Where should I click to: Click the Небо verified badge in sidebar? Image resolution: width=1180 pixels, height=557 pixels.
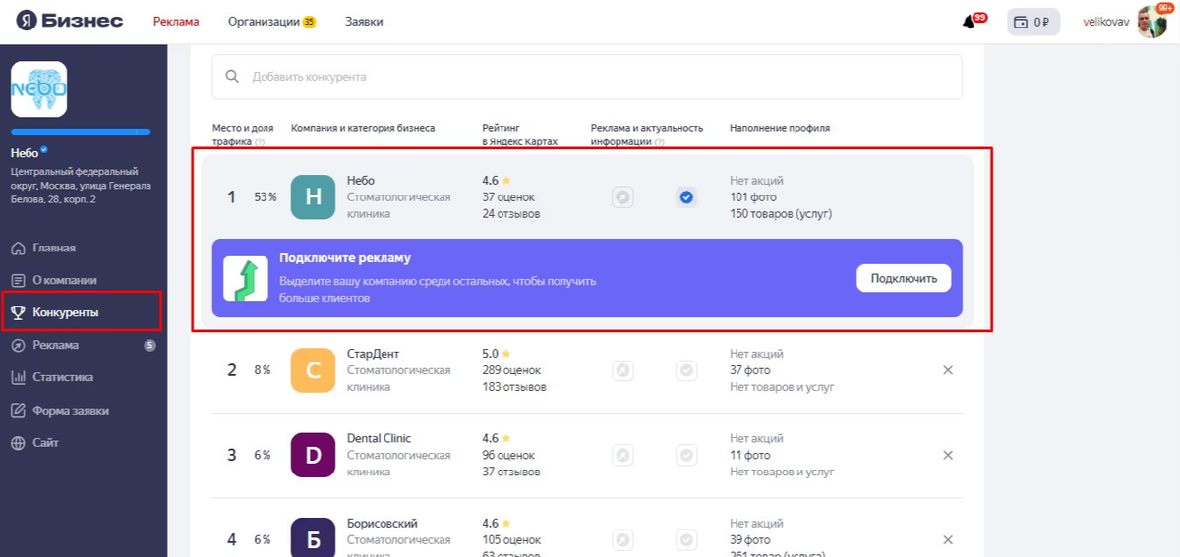click(x=44, y=151)
